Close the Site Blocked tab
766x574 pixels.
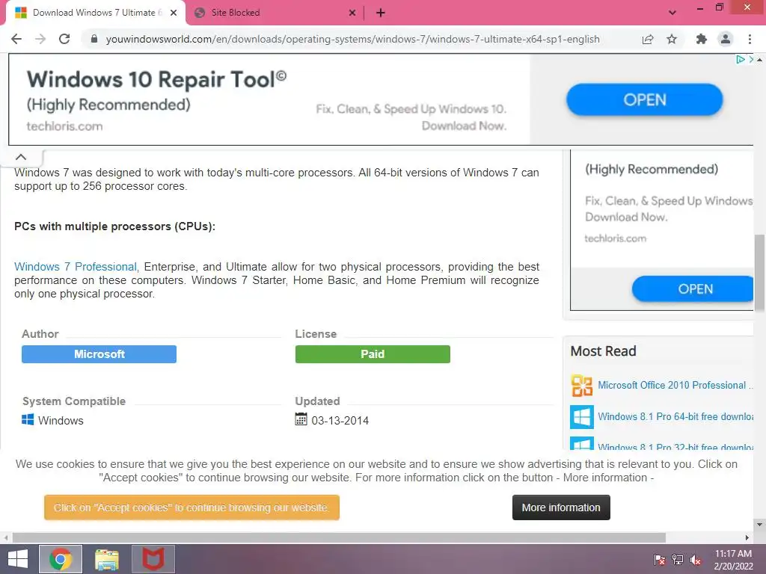click(x=352, y=13)
